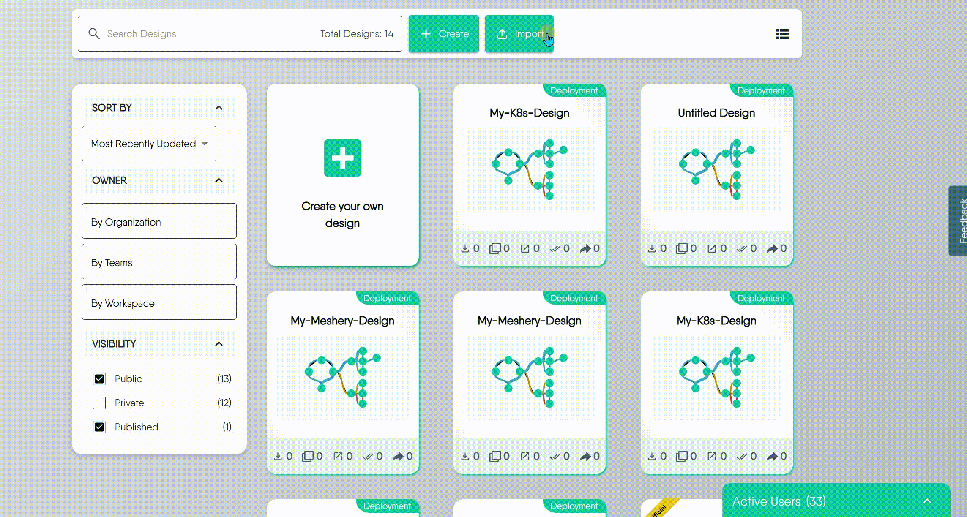
Task: Click double-checkmark deploy icon on Untitled Design card
Action: pos(741,248)
